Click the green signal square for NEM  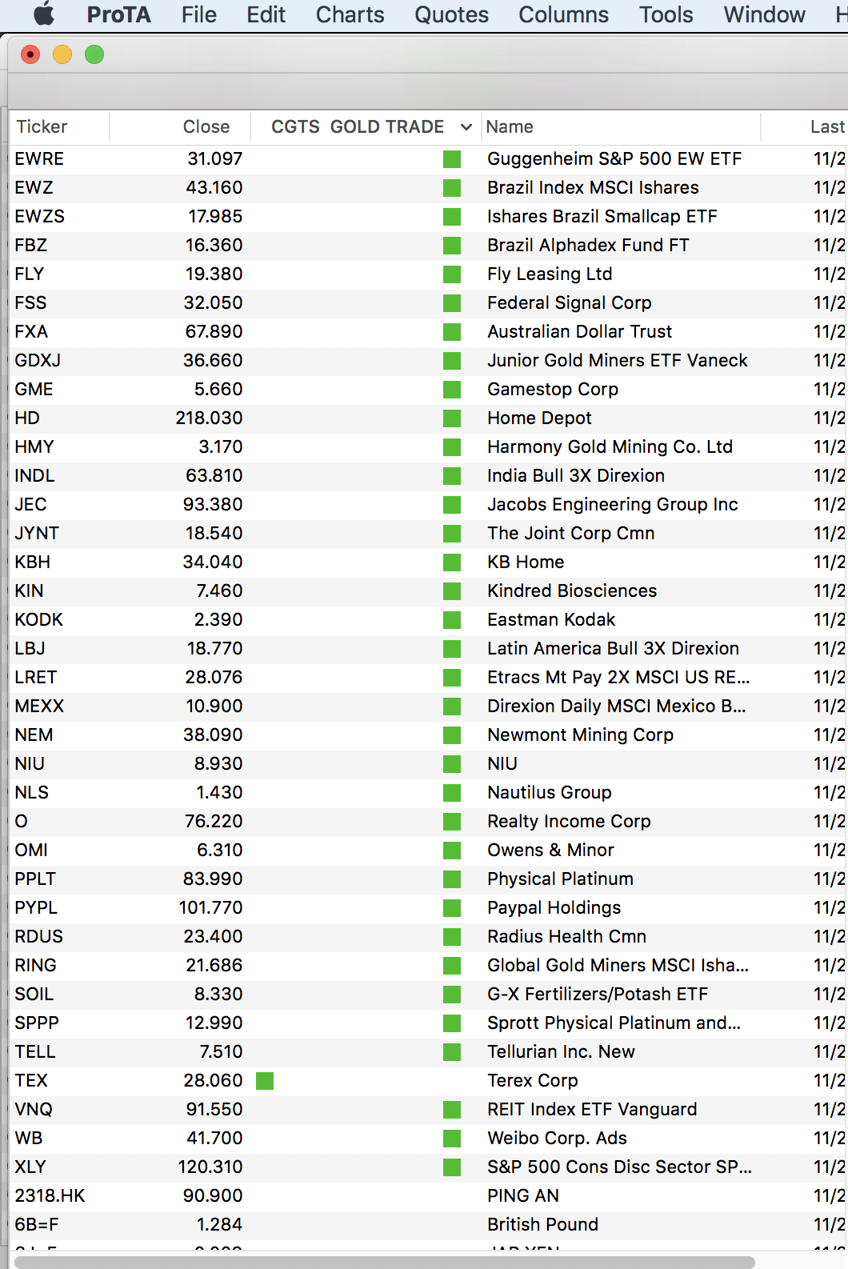pos(452,735)
